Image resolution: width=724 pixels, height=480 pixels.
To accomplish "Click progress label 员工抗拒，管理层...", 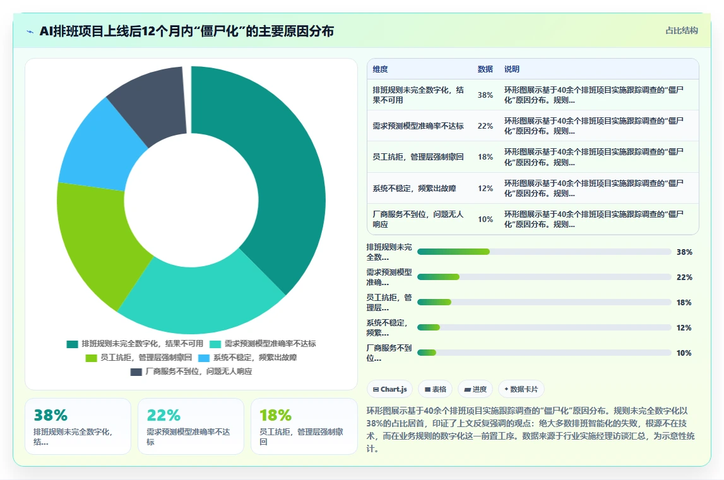I will point(389,302).
